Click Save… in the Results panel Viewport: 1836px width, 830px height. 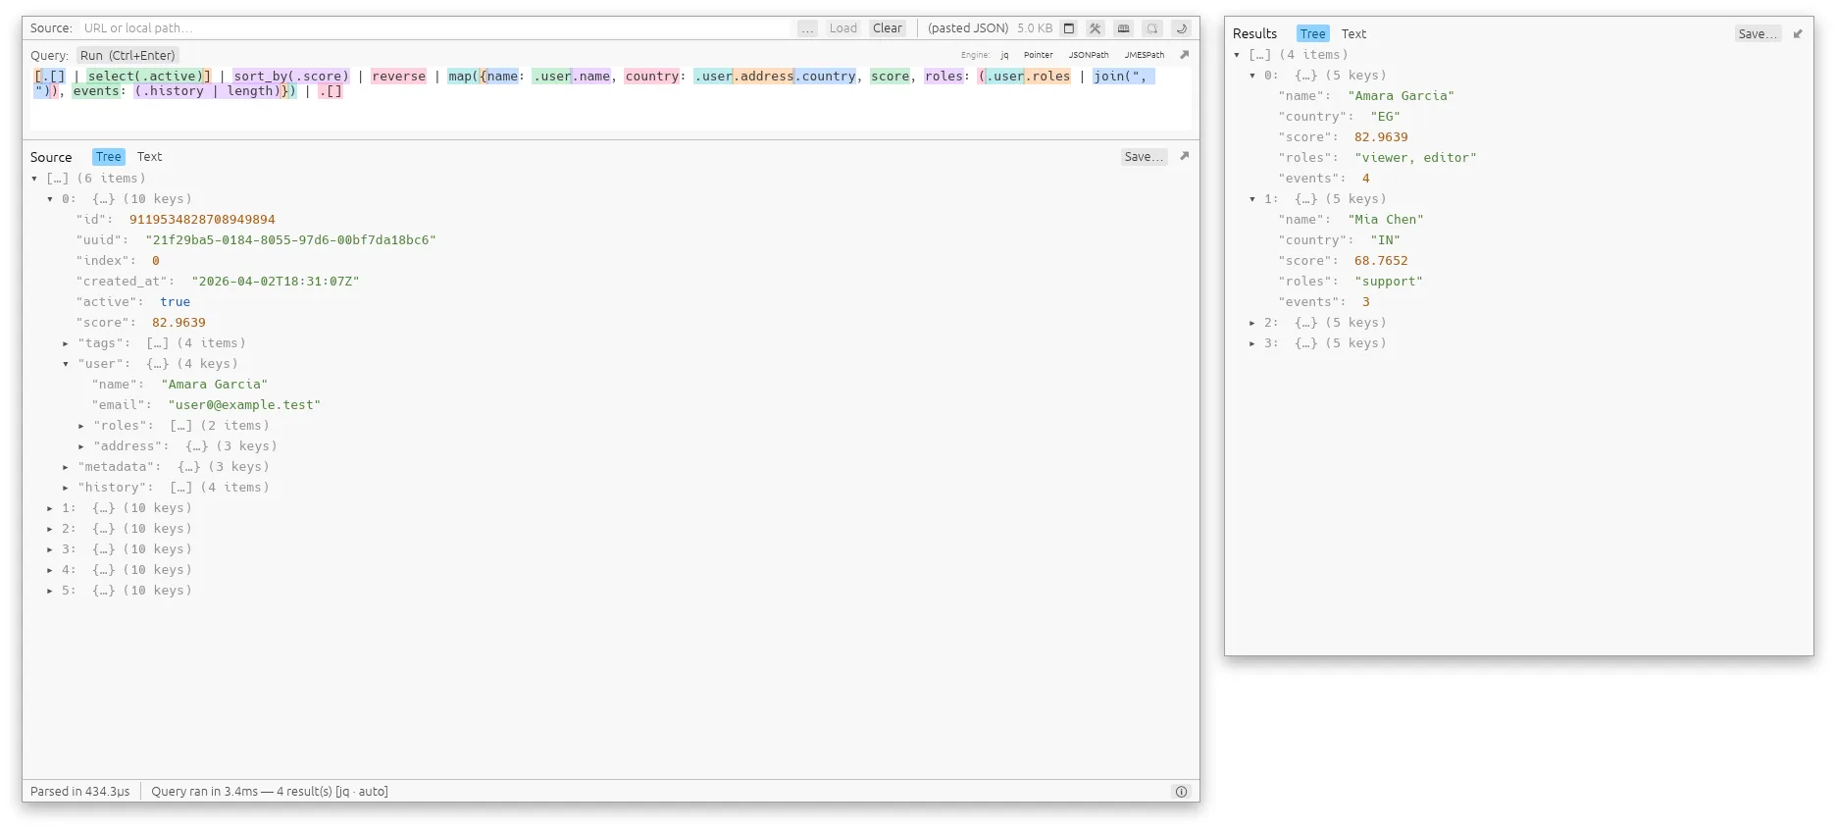click(x=1758, y=33)
